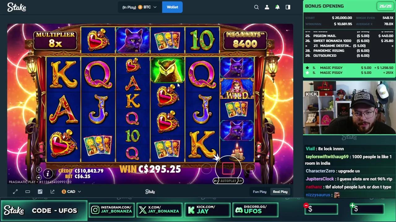Switch to theatre mode view
Viewport: 396px width, 222px height.
pos(28,192)
